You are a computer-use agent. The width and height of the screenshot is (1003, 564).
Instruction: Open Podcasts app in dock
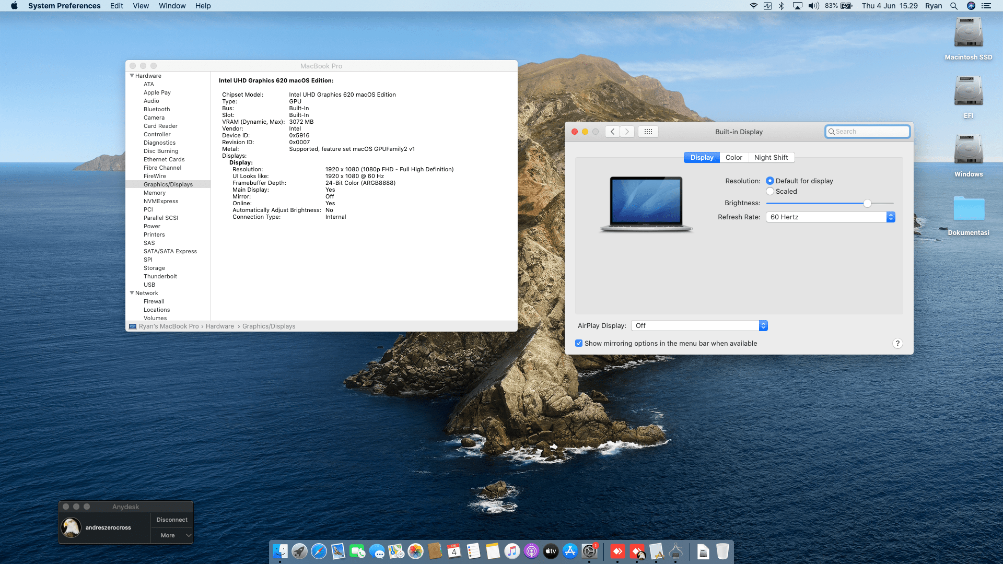tap(531, 551)
